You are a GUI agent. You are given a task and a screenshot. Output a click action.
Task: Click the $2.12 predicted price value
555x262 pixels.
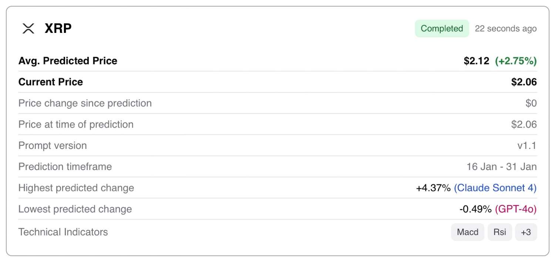[477, 61]
